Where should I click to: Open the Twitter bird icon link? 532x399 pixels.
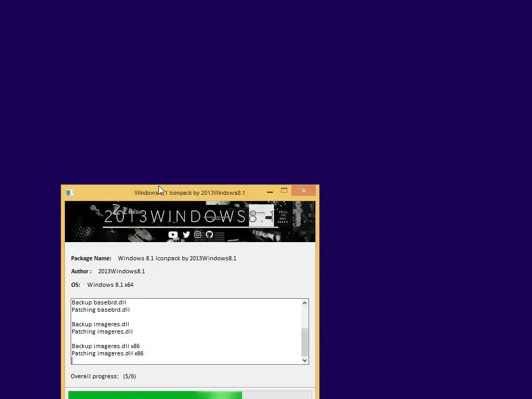coord(187,234)
